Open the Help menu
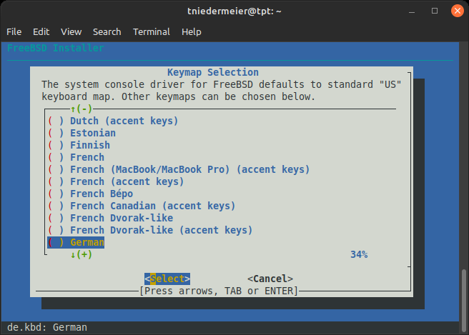The height and width of the screenshot is (335, 469). click(x=192, y=31)
